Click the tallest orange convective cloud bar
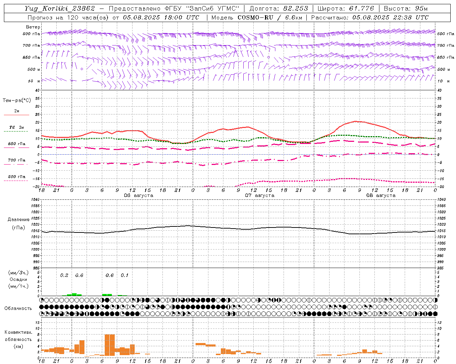 click(x=110, y=345)
